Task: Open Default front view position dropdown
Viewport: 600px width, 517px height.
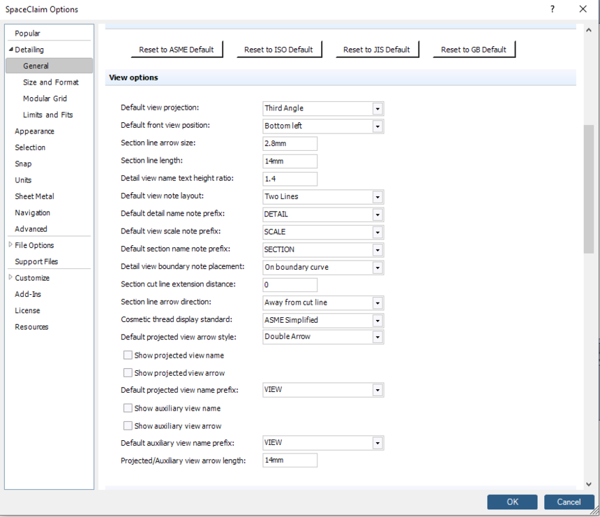Action: point(377,126)
